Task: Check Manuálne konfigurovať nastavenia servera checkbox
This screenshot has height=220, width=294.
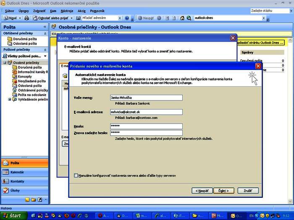Action: coord(76,176)
